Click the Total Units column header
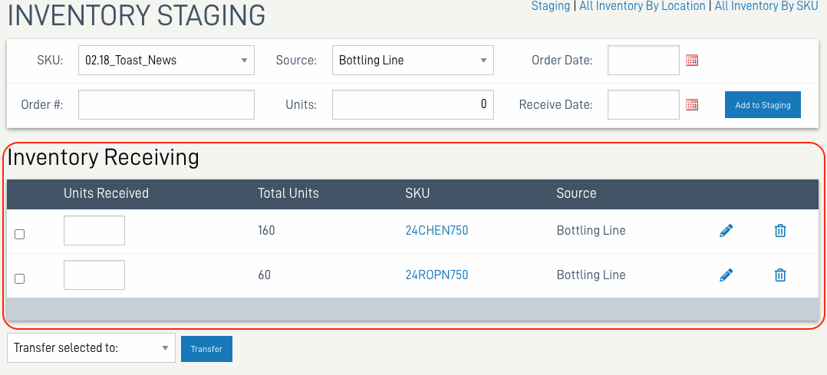 (288, 193)
